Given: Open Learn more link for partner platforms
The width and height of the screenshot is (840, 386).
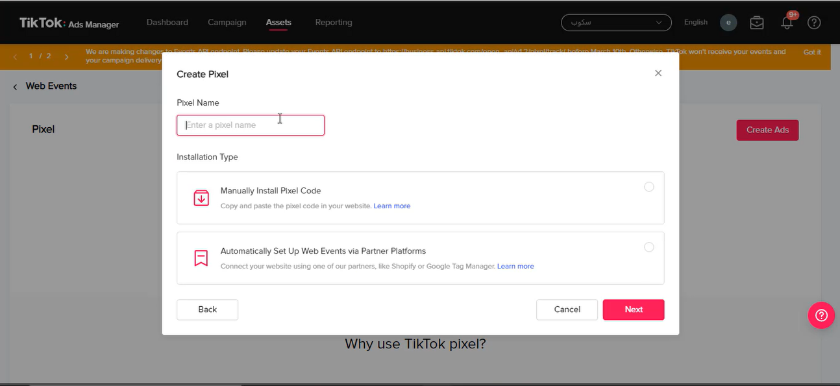Looking at the screenshot, I should [x=515, y=266].
